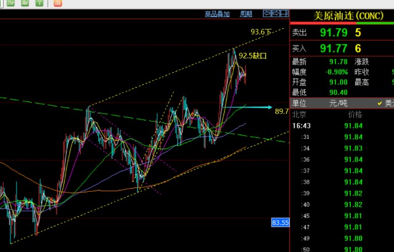Click the 价格 column header
Image resolution: width=394 pixels, height=252 pixels.
click(355, 114)
